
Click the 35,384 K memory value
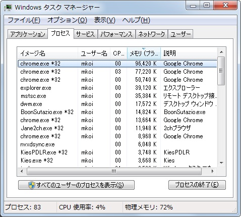click(x=146, y=96)
